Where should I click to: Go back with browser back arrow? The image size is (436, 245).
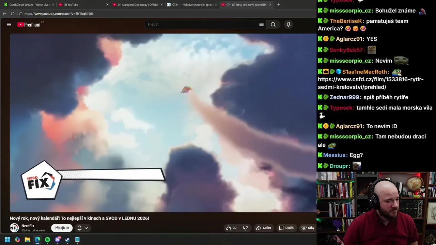tap(4, 14)
